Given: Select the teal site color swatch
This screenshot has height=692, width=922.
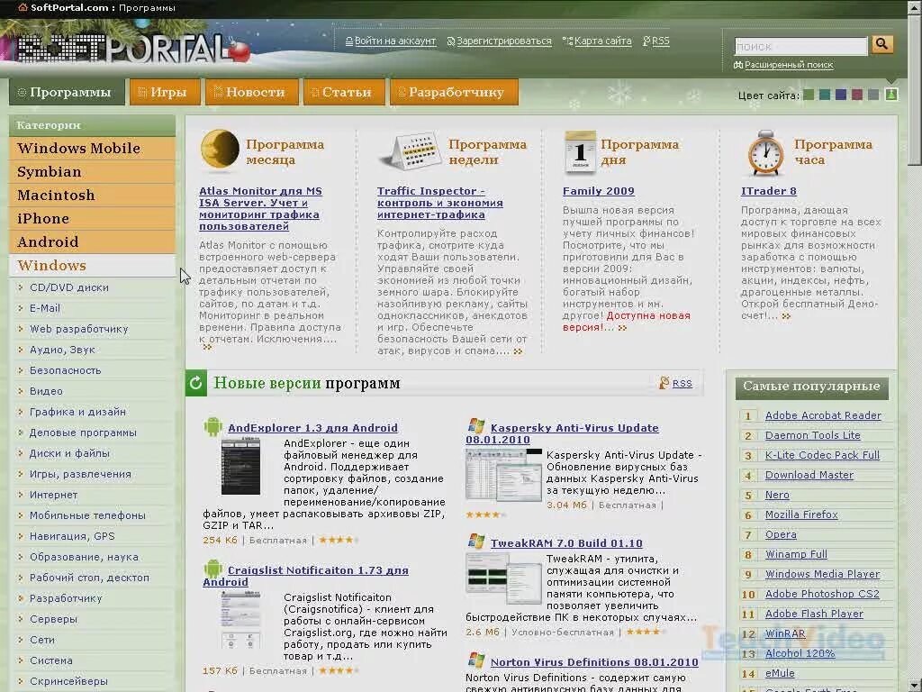Looking at the screenshot, I should coord(825,95).
